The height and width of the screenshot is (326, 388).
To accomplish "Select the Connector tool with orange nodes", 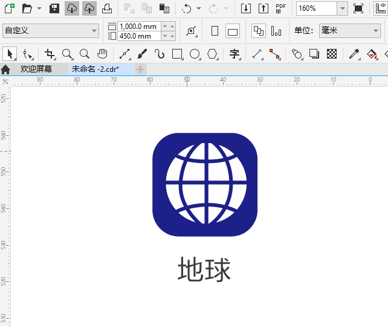I will (x=274, y=54).
